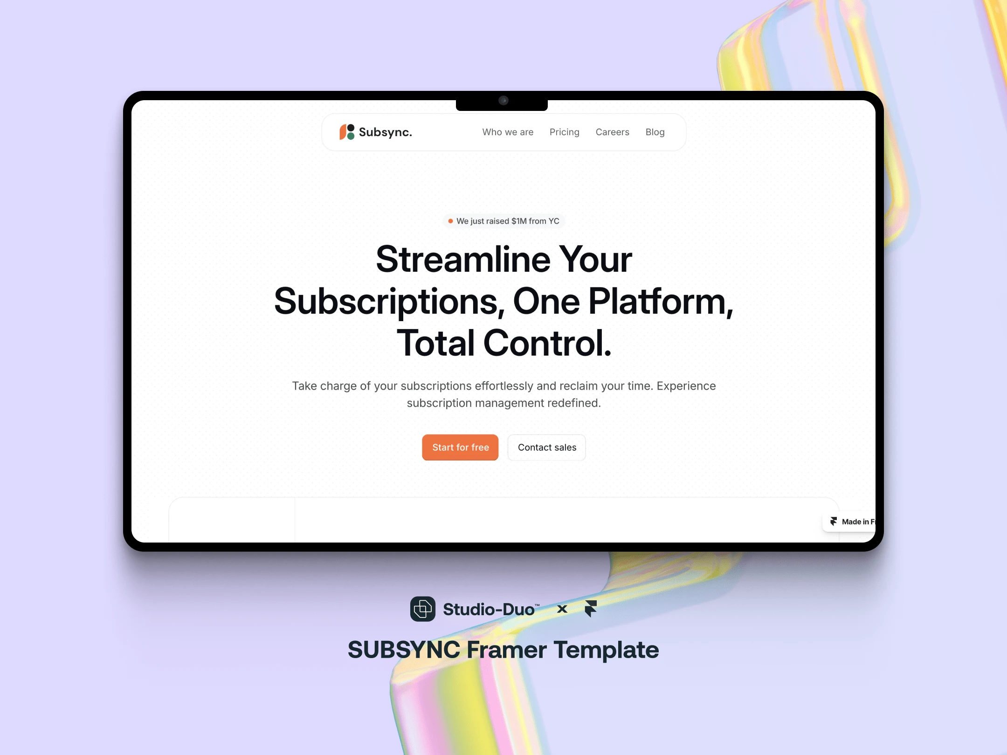The image size is (1007, 755).
Task: Toggle the YC funding announcement banner
Action: coord(503,220)
